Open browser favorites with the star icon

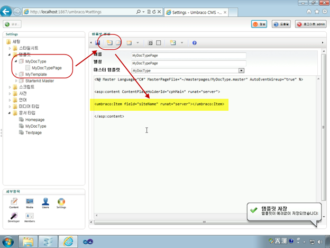(x=317, y=12)
